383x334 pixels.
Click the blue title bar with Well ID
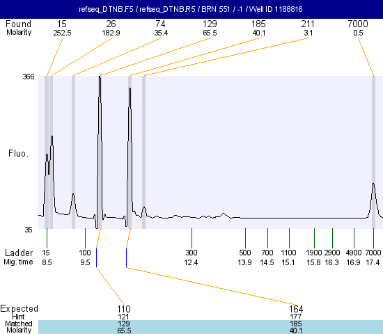[191, 9]
